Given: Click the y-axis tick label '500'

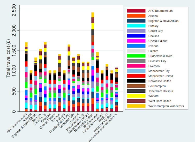Looking at the screenshot, I should point(14,91).
